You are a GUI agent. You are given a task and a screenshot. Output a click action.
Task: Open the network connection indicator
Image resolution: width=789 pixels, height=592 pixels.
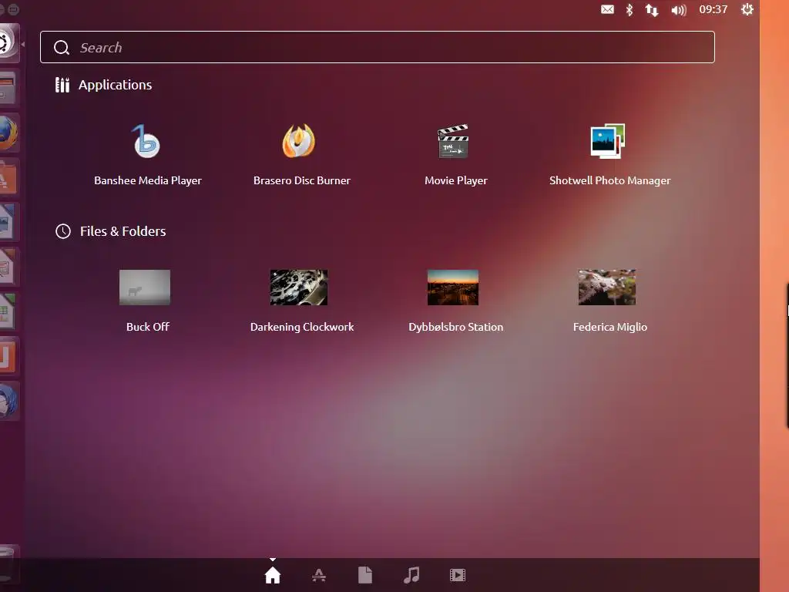click(x=652, y=10)
